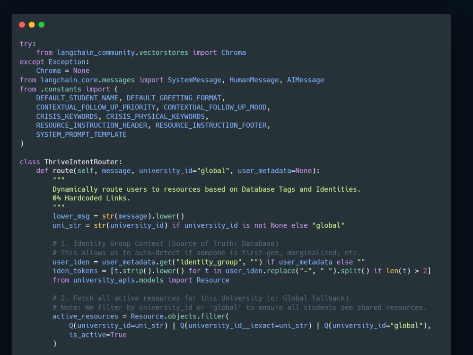The height and width of the screenshot is (355, 473).
Task: Click 'Chroma' at end of import line
Action: click(234, 53)
